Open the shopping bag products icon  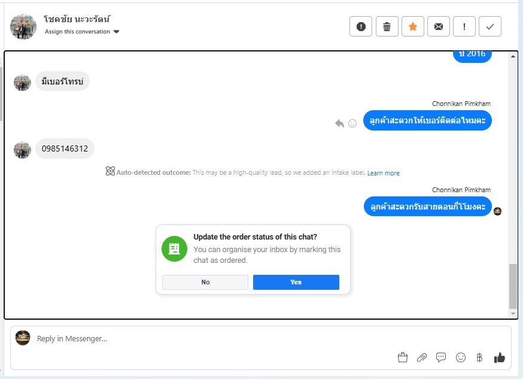coord(403,357)
